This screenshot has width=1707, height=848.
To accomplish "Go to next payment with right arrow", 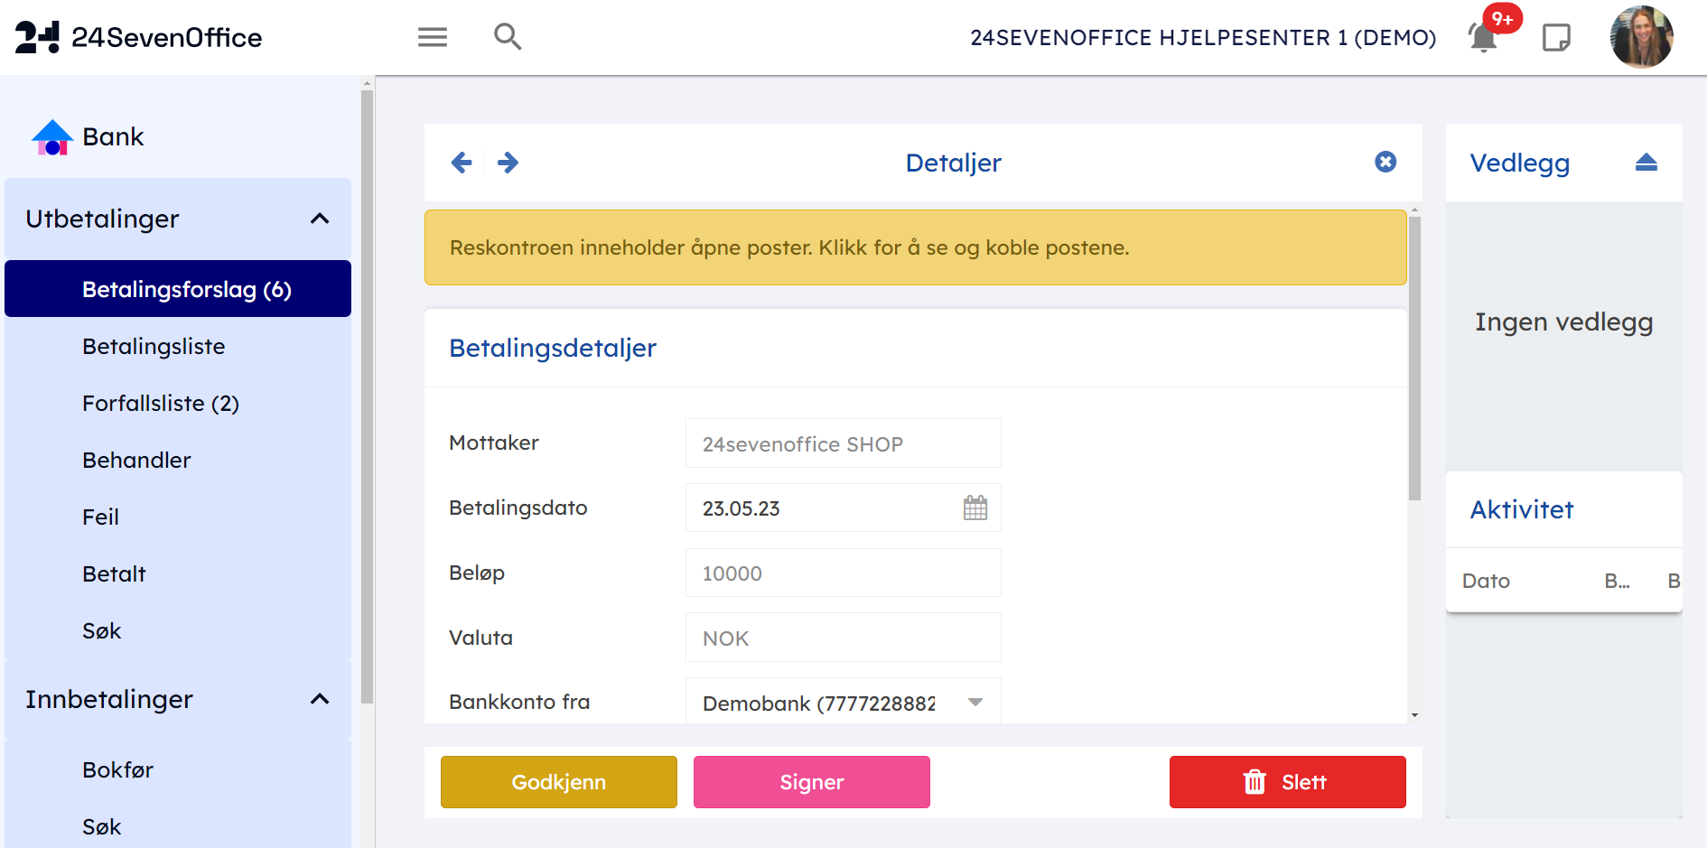I will tap(508, 163).
